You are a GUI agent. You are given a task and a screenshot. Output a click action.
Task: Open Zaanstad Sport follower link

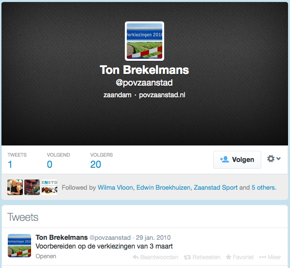[x=216, y=188]
